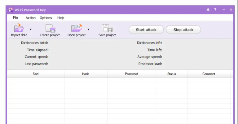This screenshot has height=124, width=238.
Task: Click the Last password label
Action: click(36, 64)
